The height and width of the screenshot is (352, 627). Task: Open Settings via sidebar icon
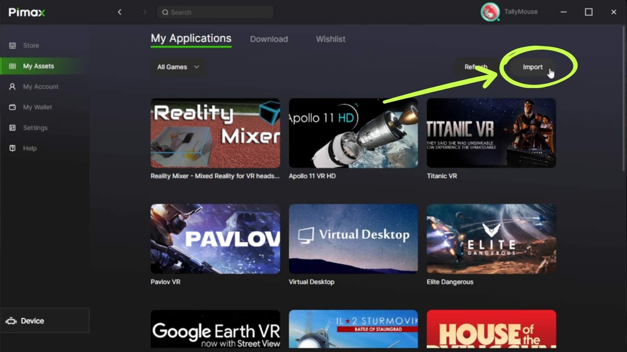tap(13, 128)
